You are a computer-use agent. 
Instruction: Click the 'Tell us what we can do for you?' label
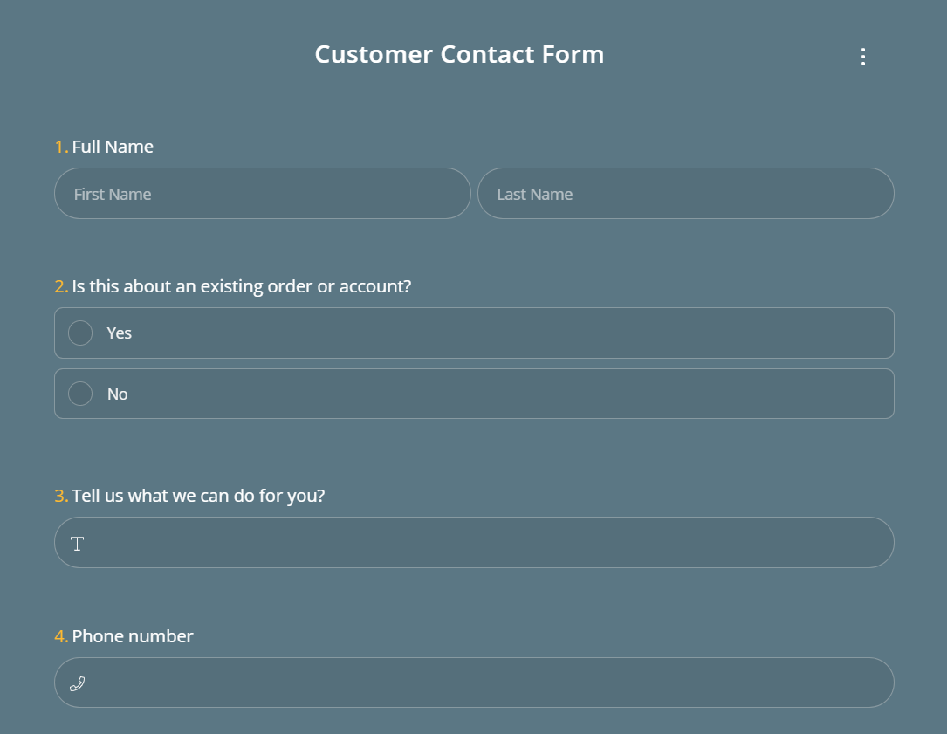[198, 496]
